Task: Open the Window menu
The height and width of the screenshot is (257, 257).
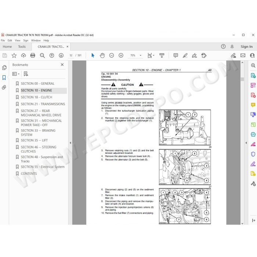Action: 36,40
